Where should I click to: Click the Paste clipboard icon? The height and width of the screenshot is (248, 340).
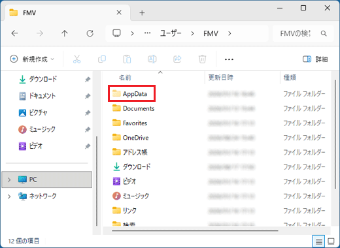click(127, 59)
